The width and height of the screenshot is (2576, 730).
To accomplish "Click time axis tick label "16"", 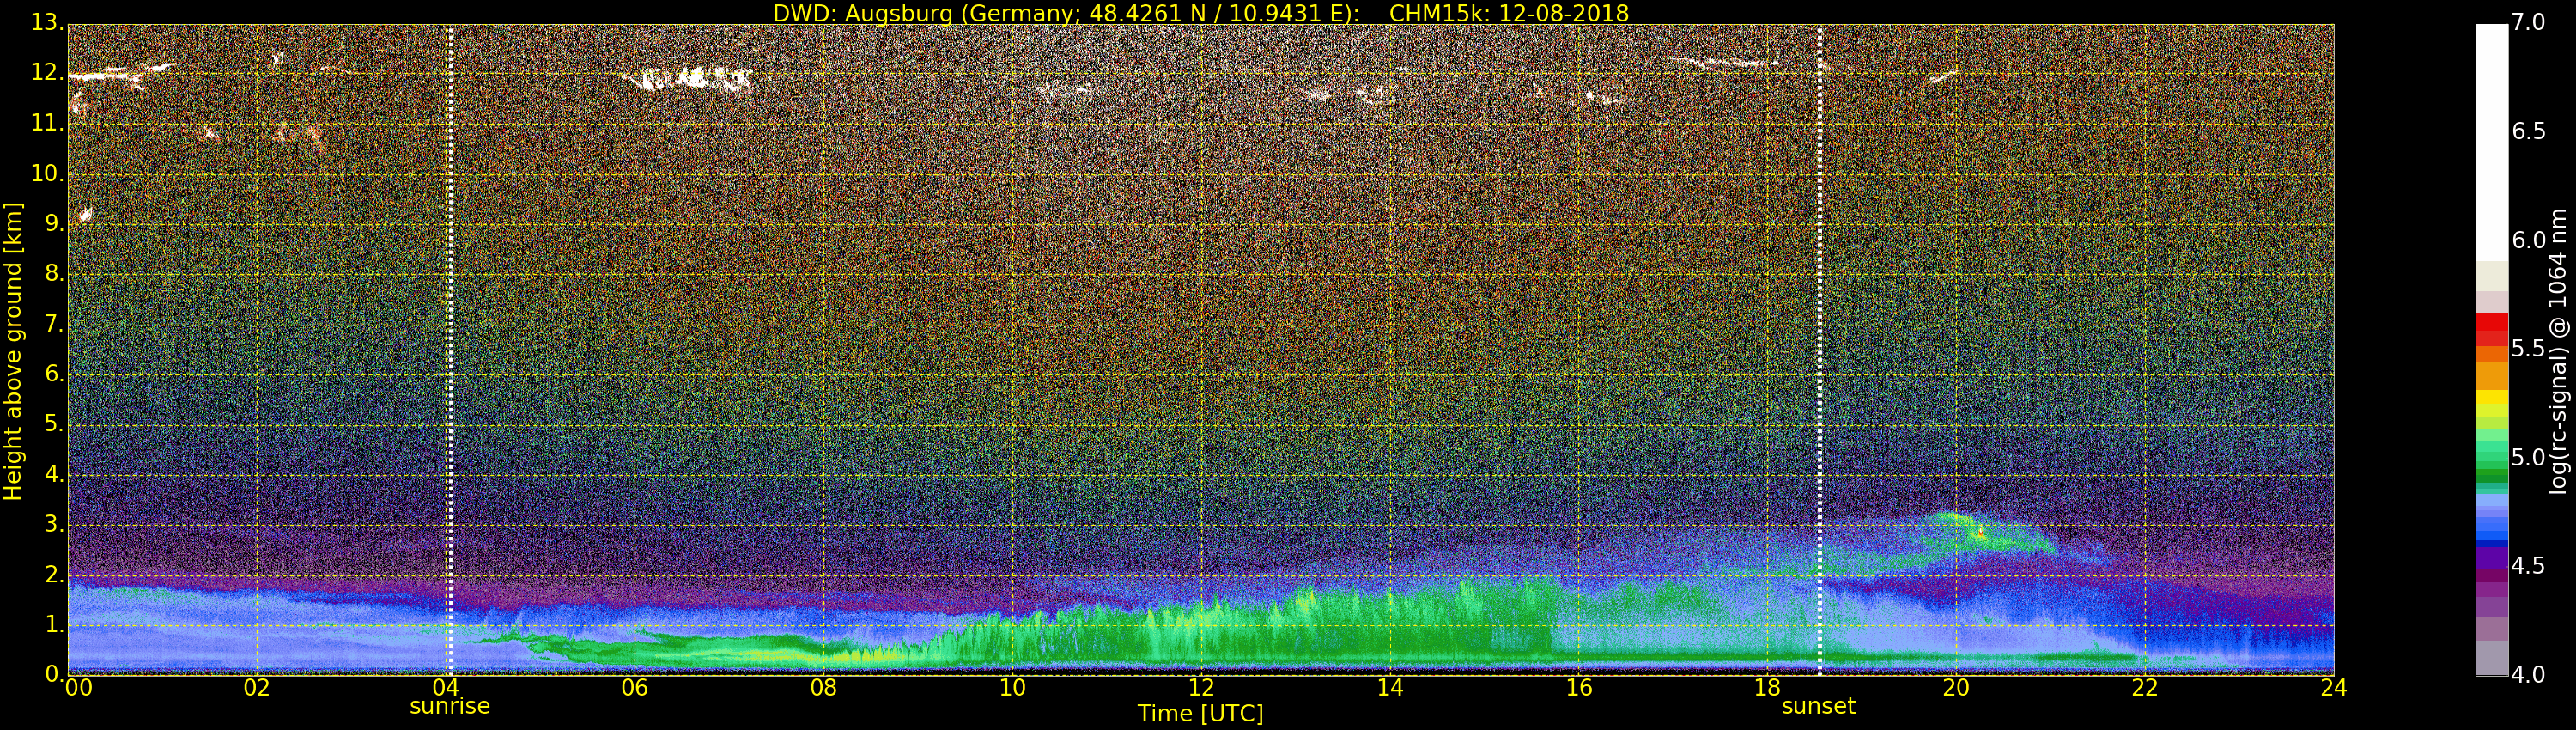I will pos(1579,687).
